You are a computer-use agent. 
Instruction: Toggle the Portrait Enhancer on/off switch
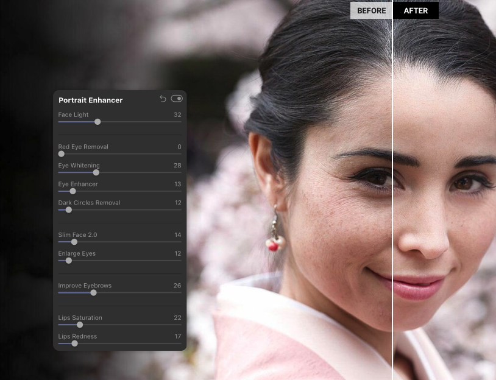click(177, 99)
